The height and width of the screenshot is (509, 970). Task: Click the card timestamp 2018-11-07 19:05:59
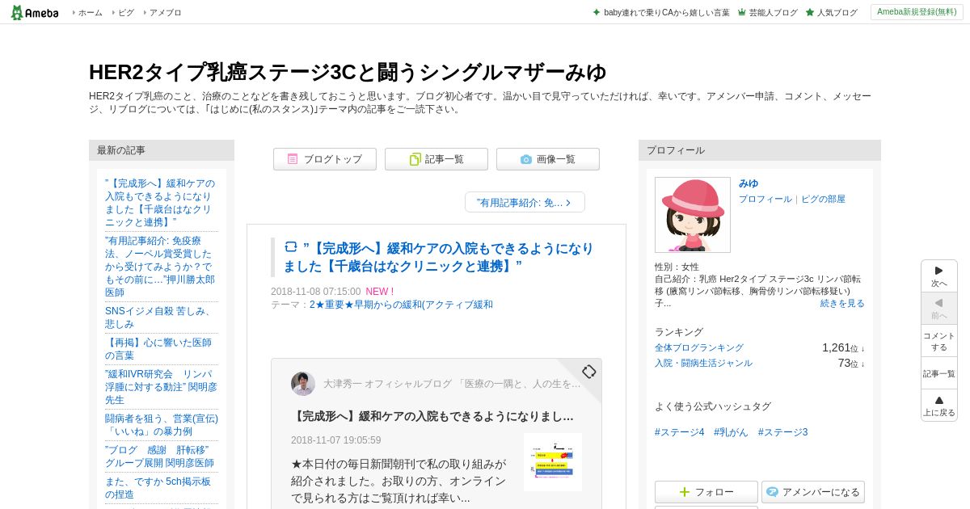(x=335, y=440)
